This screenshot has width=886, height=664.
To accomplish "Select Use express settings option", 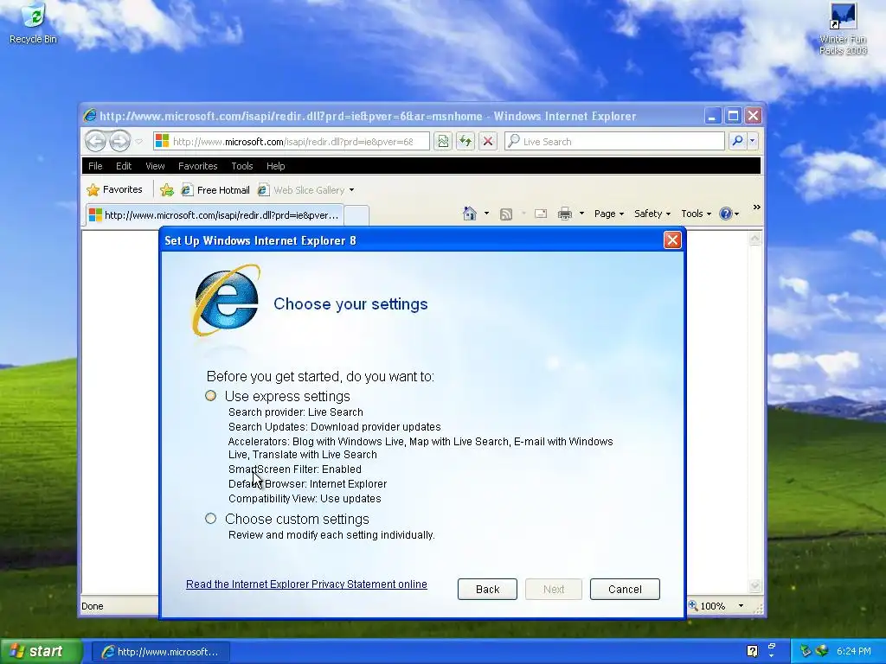I will [211, 396].
